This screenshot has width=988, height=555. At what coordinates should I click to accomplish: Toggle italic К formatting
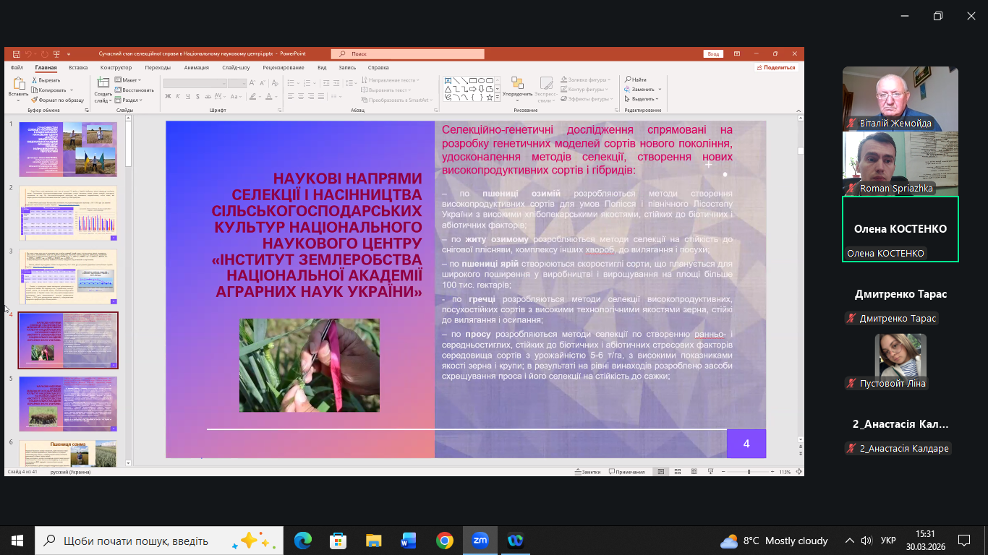(178, 96)
